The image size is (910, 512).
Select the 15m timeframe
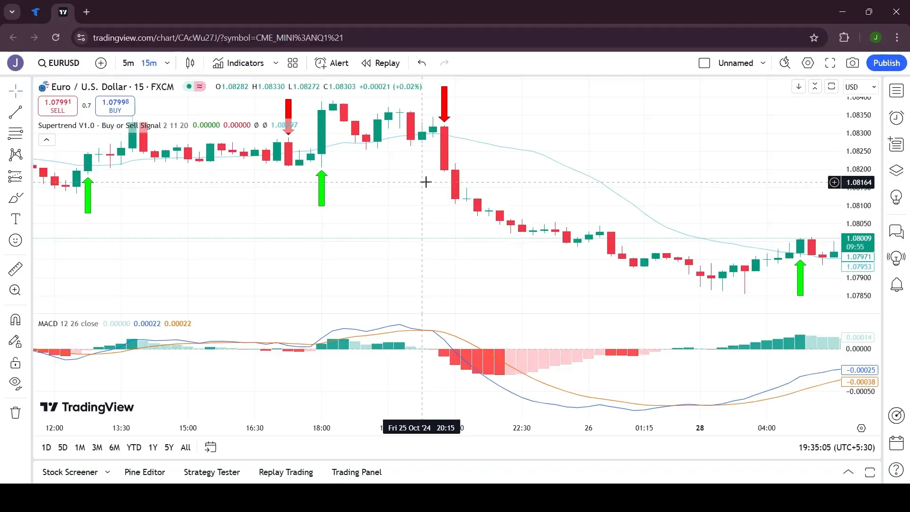click(149, 63)
